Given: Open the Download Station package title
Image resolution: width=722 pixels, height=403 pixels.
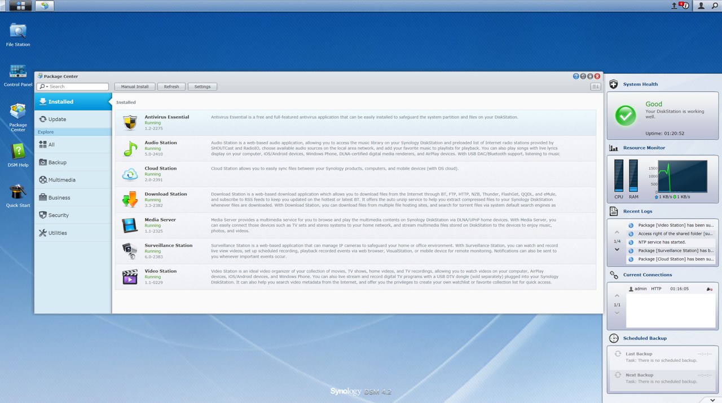Looking at the screenshot, I should pos(166,194).
